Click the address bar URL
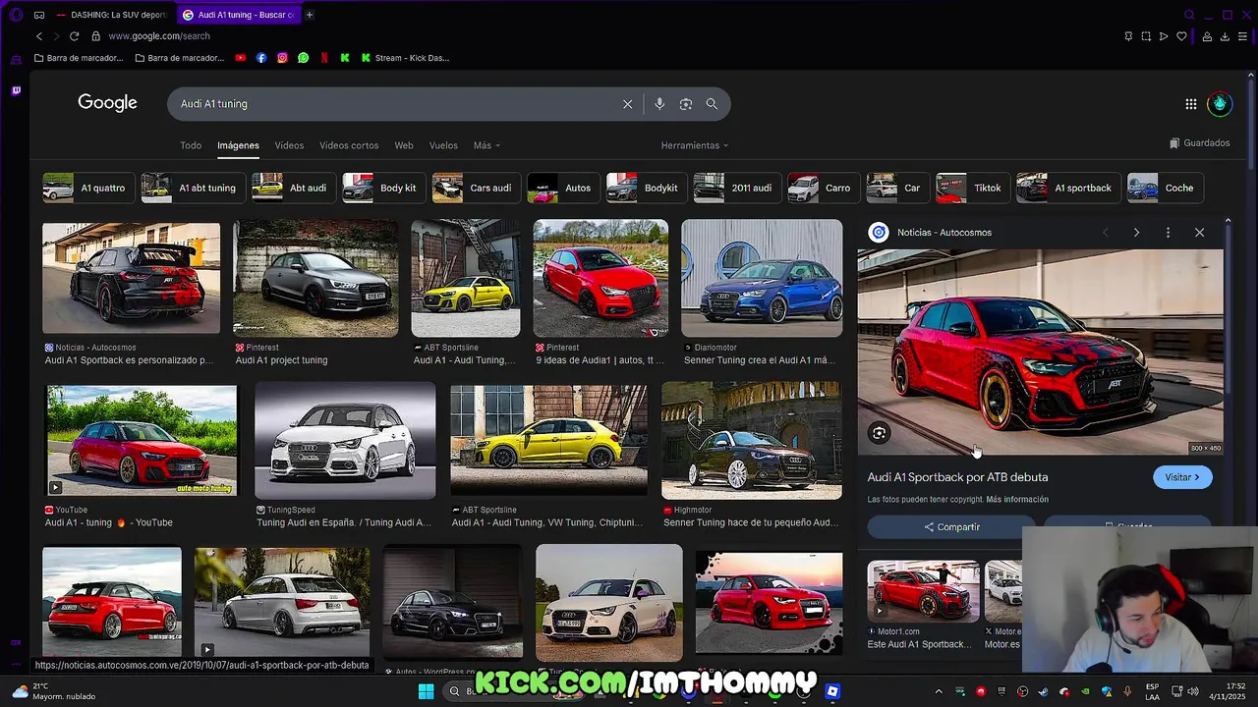 159,36
